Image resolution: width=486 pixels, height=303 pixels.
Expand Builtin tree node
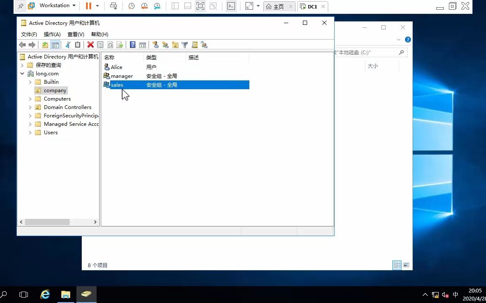coord(30,82)
